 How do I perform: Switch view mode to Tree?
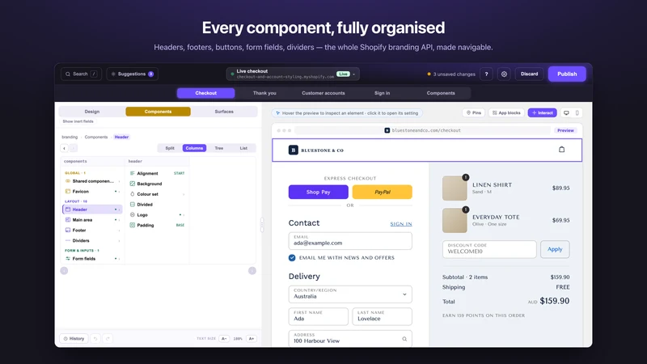click(x=219, y=148)
